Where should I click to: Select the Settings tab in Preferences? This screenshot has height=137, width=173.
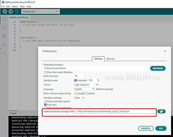pos(98,59)
